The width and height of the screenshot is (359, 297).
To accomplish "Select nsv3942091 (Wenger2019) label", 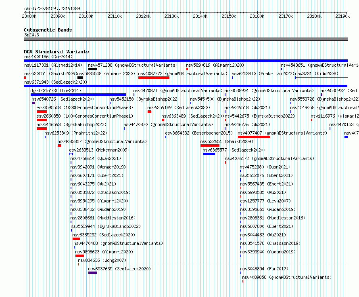I will click(x=98, y=167).
